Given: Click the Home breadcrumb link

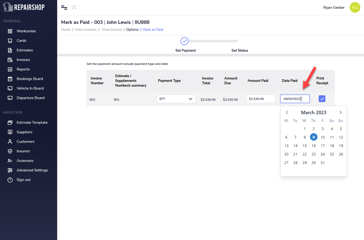Looking at the screenshot, I should [66, 29].
